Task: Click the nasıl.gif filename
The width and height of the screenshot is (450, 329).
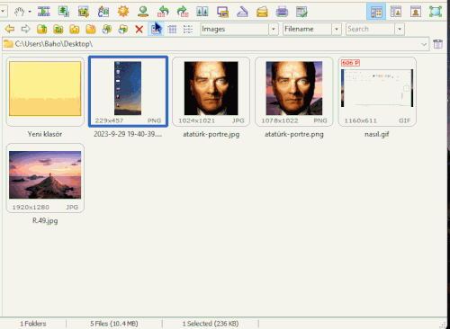Action: tap(377, 134)
